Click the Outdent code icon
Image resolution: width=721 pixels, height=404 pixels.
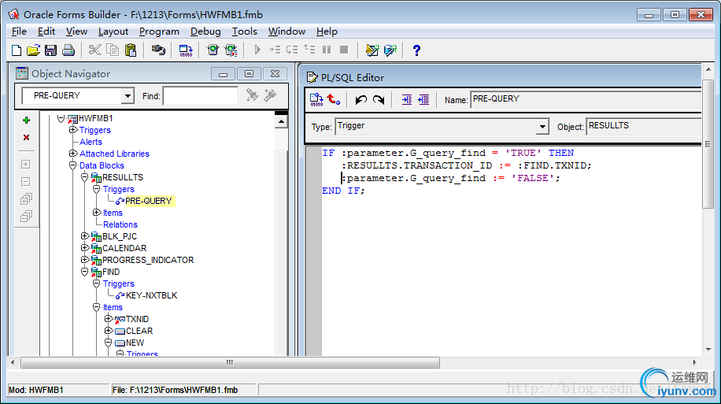point(423,99)
